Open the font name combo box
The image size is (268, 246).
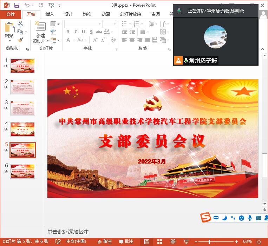coord(83,24)
